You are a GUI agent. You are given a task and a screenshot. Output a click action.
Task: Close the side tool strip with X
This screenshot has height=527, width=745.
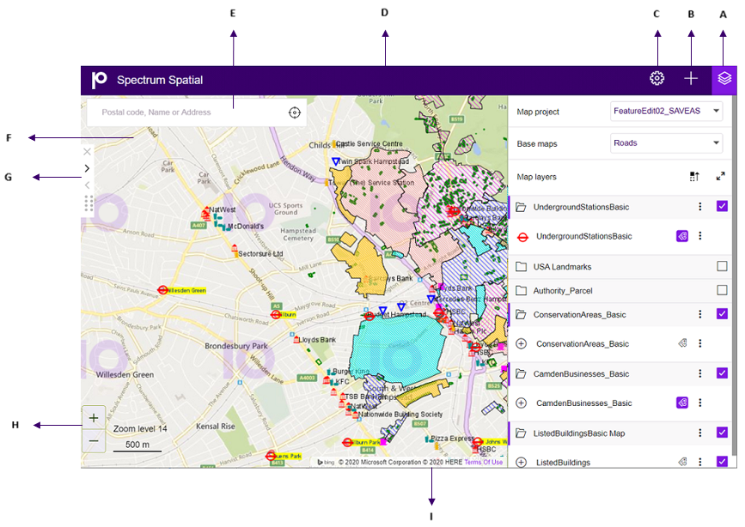coord(87,152)
